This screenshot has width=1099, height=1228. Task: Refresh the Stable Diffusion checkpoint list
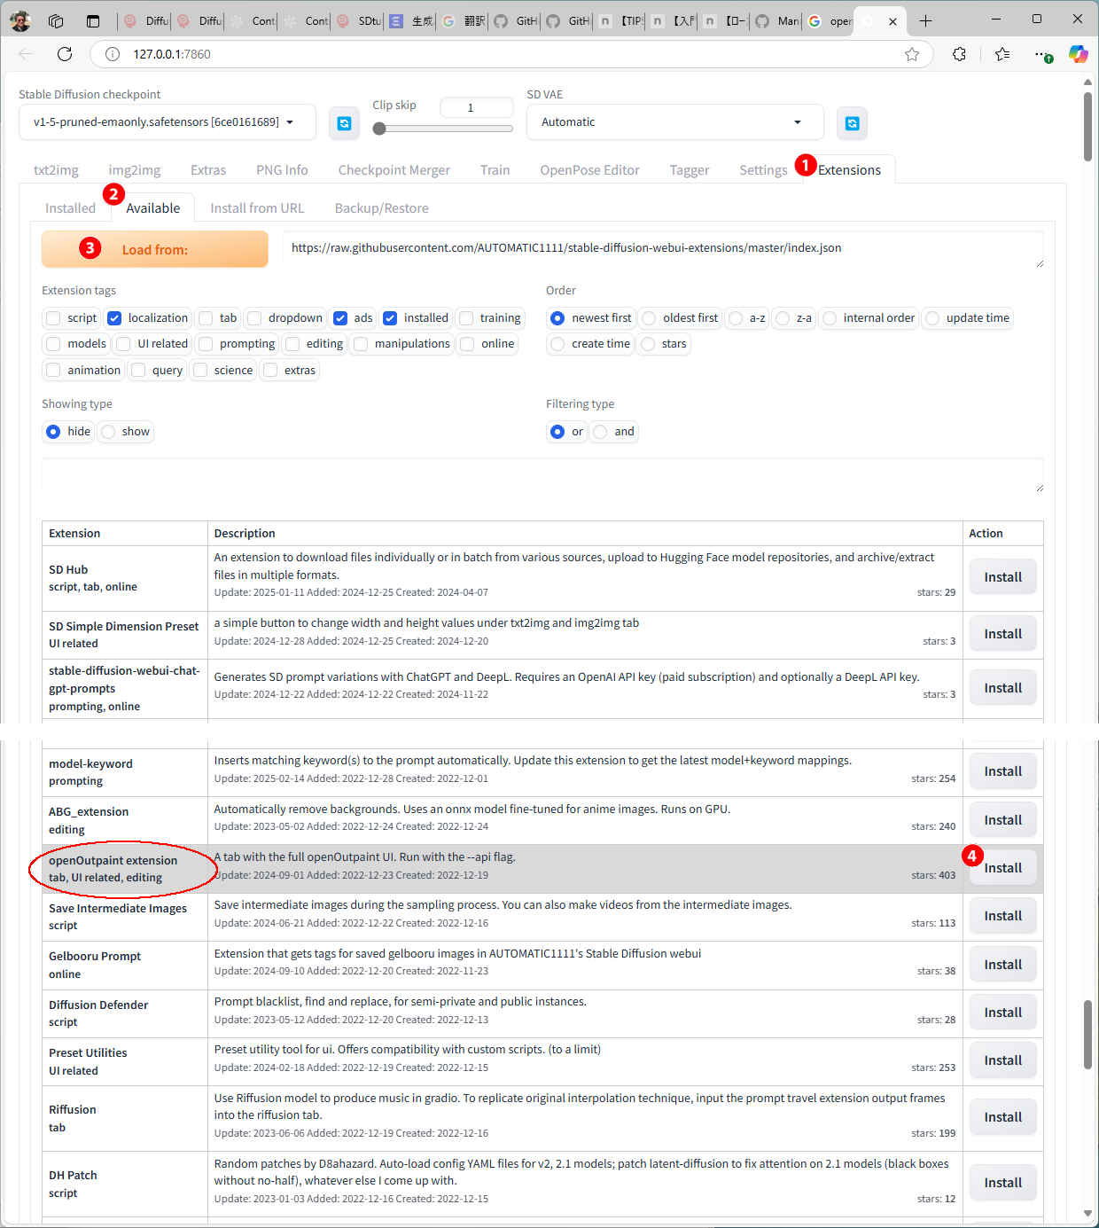[x=344, y=123]
